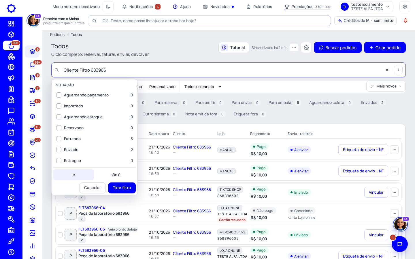
Task: Open the megaphone marketing icon in the sidebar
Action: (11, 78)
